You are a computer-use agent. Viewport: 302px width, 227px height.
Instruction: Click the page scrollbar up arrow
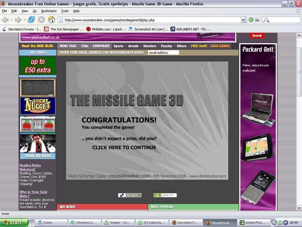click(x=299, y=35)
